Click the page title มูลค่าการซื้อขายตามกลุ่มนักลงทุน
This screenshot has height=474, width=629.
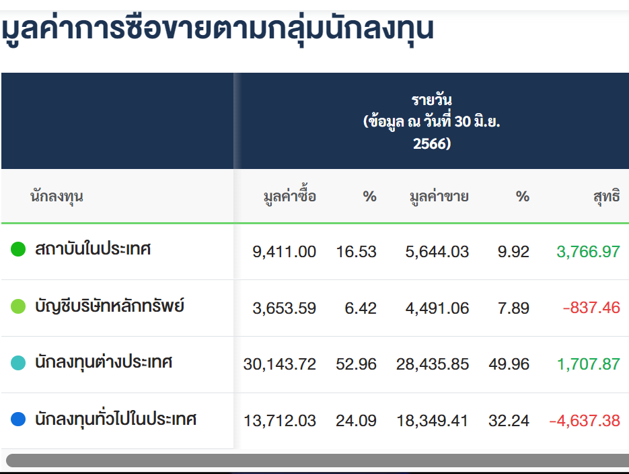[218, 29]
